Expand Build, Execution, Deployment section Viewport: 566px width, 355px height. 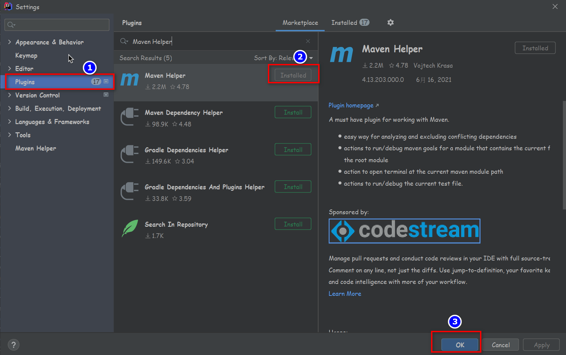coord(10,108)
